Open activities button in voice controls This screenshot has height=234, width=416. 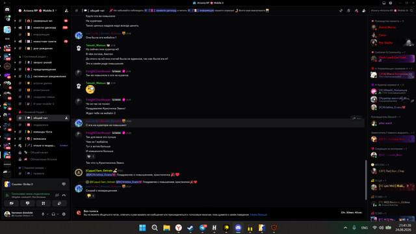pyautogui.click(x=44, y=203)
